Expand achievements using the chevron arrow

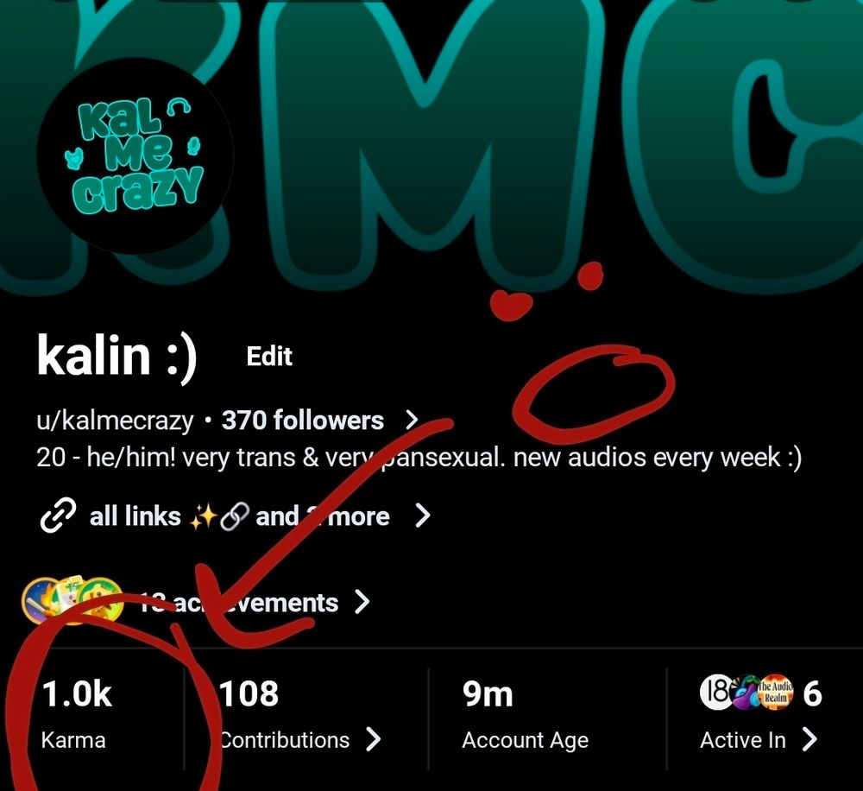click(362, 602)
